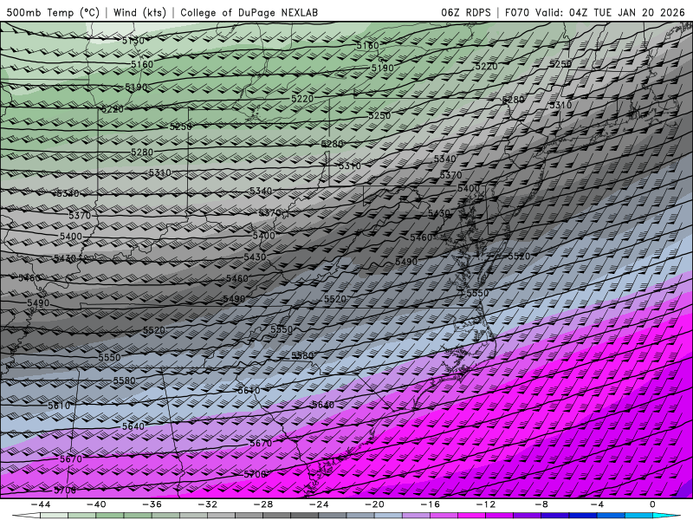Select the easternmost 5520 contour label
The image size is (693, 520).
[x=519, y=257]
